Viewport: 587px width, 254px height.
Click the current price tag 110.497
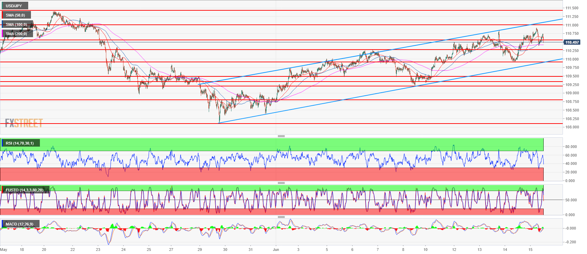(x=572, y=42)
